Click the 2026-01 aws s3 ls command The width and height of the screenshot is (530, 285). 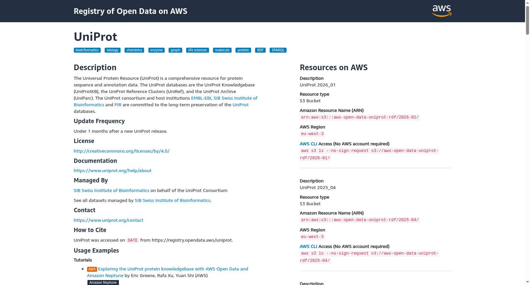(369, 155)
